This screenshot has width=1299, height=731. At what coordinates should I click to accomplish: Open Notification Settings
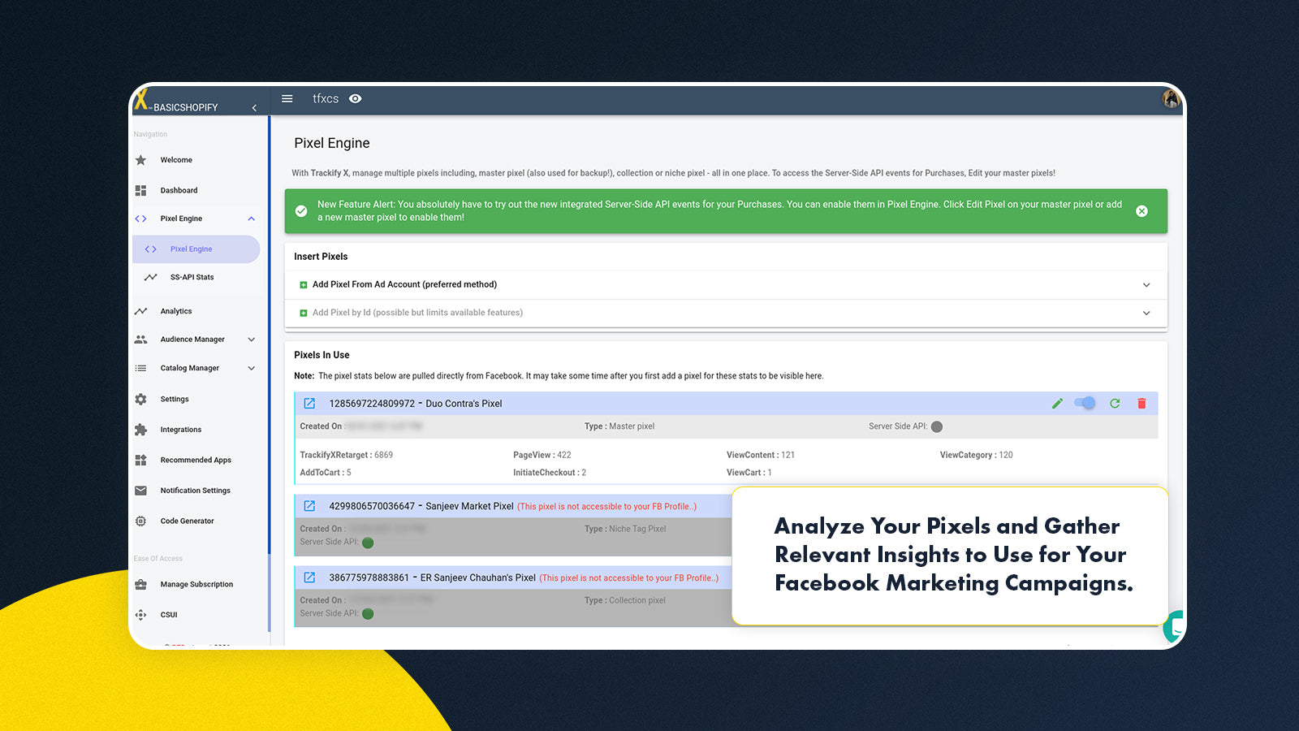[196, 491]
